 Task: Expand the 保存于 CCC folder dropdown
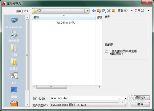pos(87,11)
